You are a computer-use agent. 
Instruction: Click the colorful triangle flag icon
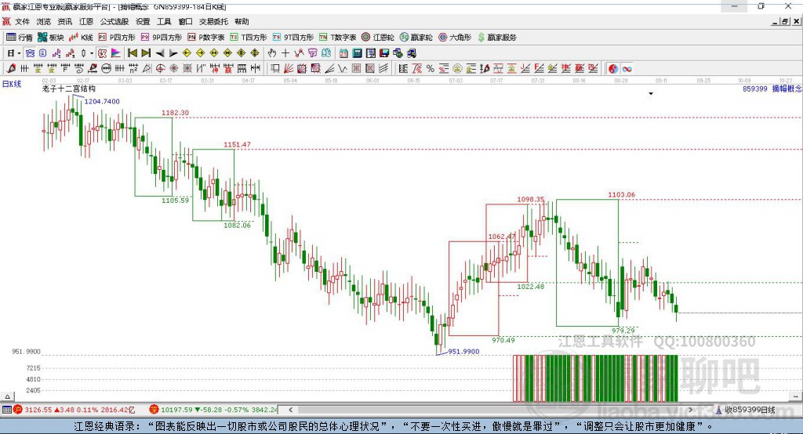(x=116, y=53)
